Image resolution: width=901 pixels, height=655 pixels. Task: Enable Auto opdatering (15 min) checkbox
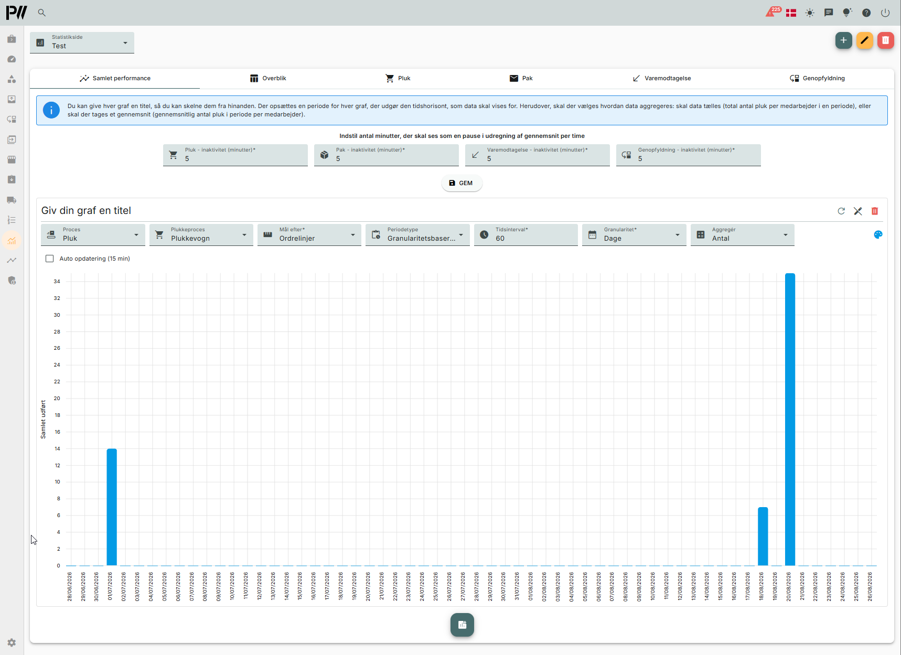coord(50,259)
